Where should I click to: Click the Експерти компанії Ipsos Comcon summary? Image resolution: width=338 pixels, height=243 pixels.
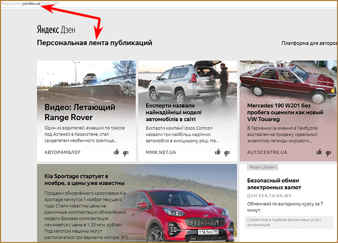click(x=182, y=134)
